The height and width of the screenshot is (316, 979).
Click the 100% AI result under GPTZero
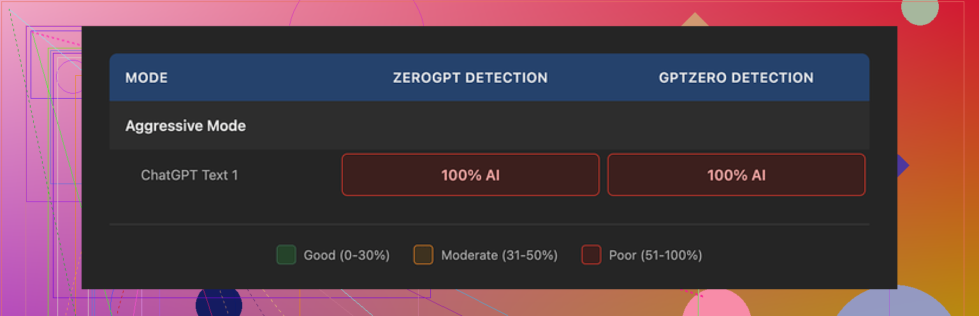tap(736, 175)
